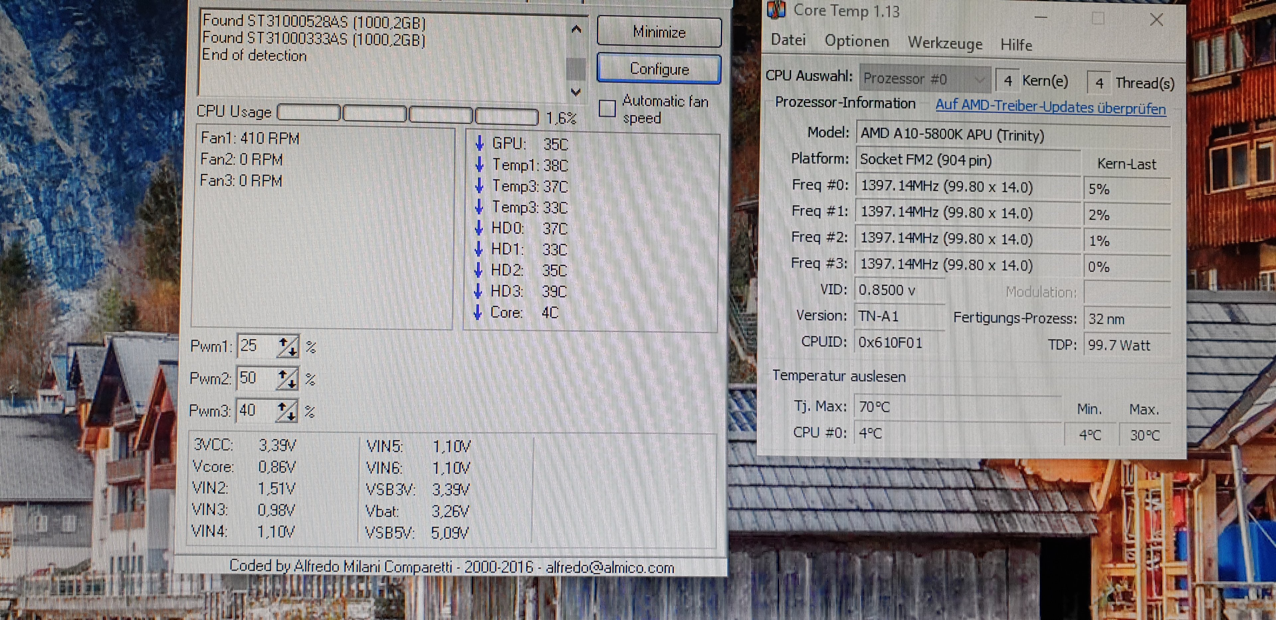This screenshot has height=620, width=1276.
Task: Click the Pwm2 spinner arrows
Action: click(287, 379)
